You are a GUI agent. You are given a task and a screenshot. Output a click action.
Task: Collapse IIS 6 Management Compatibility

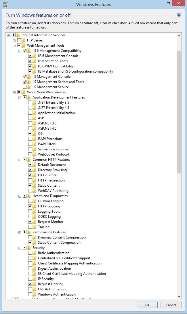coord(20,51)
